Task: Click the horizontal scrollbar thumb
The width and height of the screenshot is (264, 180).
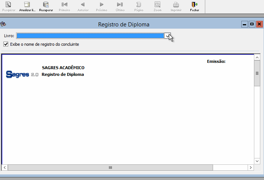Action: 110,168
